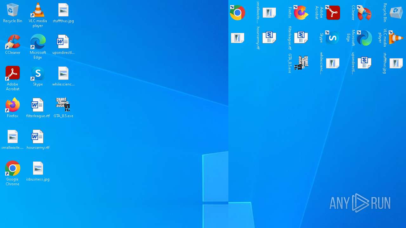Click the sideways-rotated Google Chrome icon

[x=238, y=13]
